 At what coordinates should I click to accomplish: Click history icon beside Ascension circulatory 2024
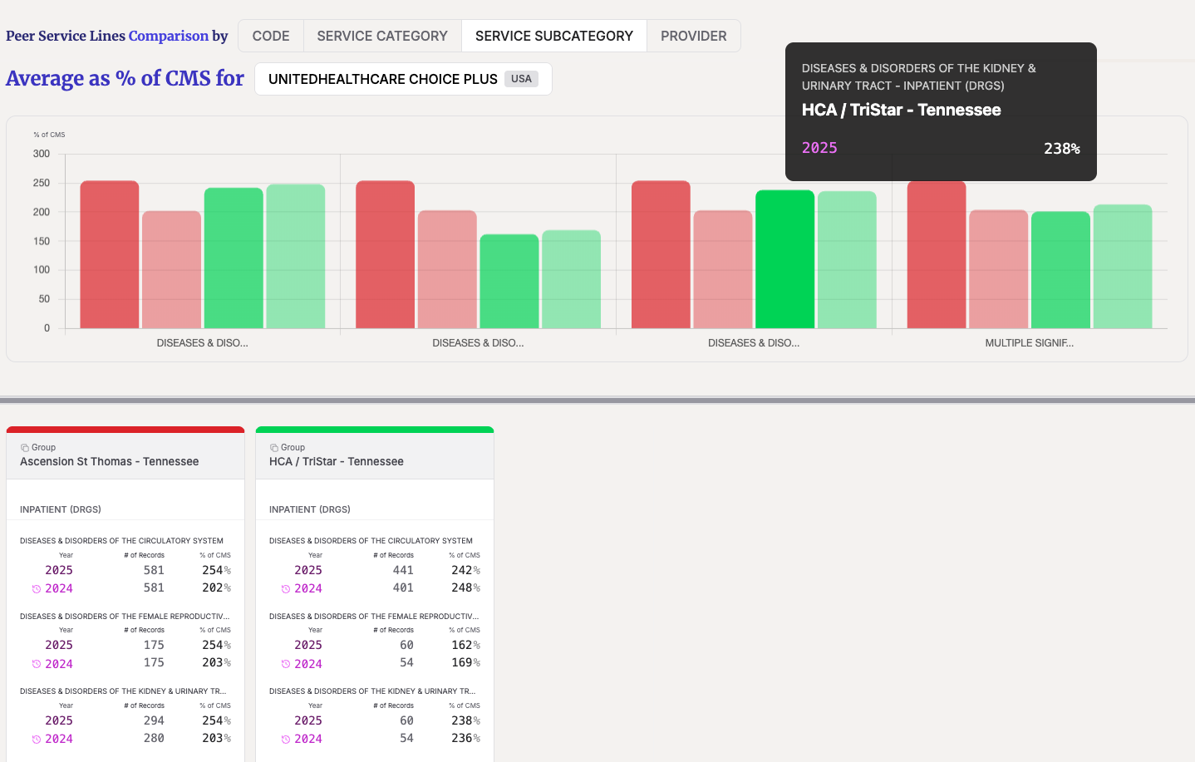click(37, 589)
